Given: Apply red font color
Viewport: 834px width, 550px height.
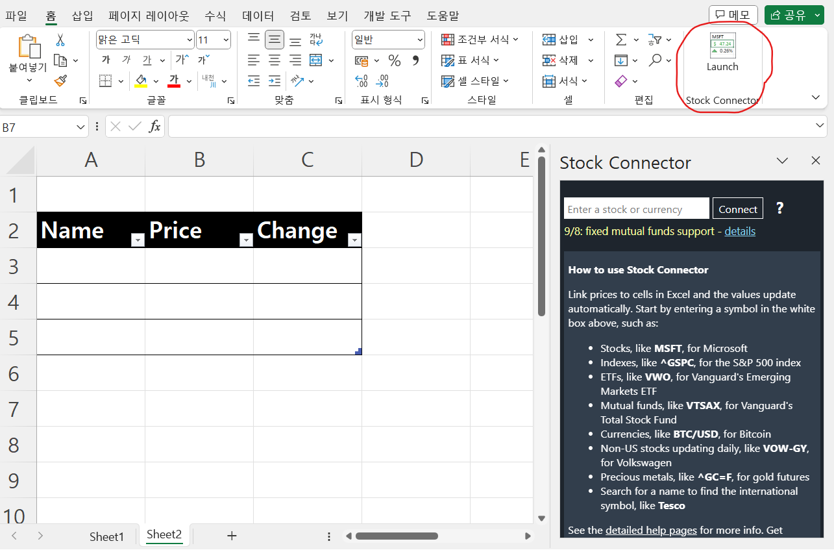Looking at the screenshot, I should point(174,81).
